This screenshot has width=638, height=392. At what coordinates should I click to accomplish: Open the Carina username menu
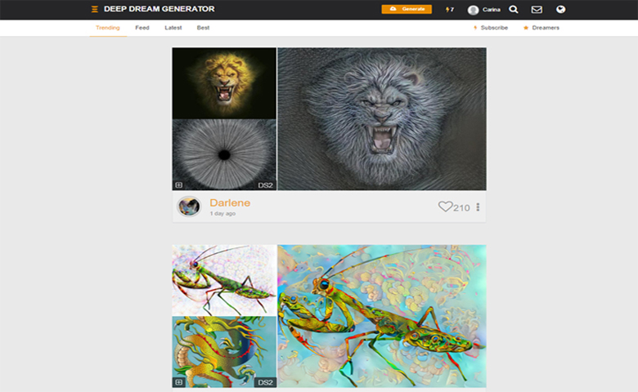click(x=491, y=9)
